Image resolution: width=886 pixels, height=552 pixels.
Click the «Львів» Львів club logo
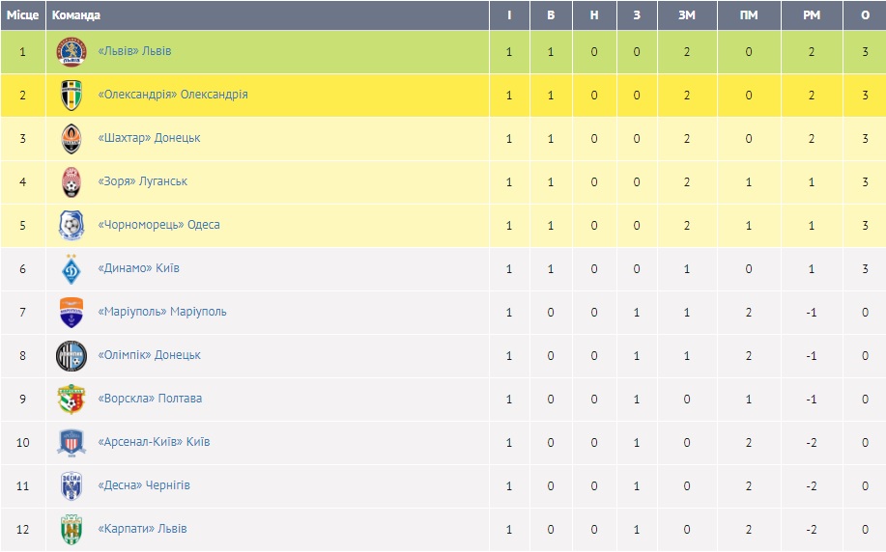pyautogui.click(x=71, y=51)
